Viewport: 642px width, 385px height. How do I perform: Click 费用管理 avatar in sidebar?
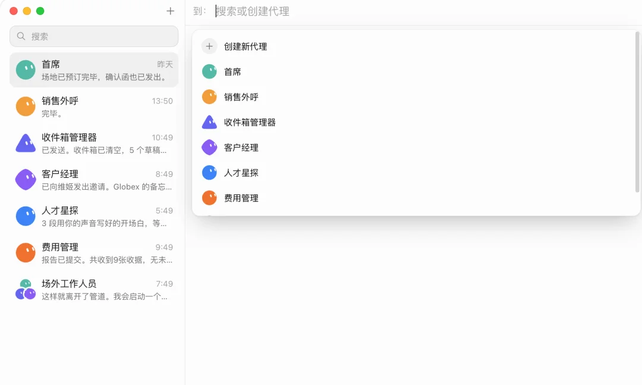26,252
